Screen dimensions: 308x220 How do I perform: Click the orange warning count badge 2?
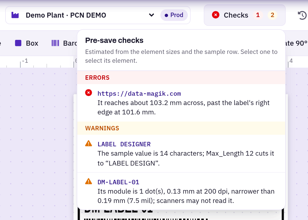tap(272, 15)
